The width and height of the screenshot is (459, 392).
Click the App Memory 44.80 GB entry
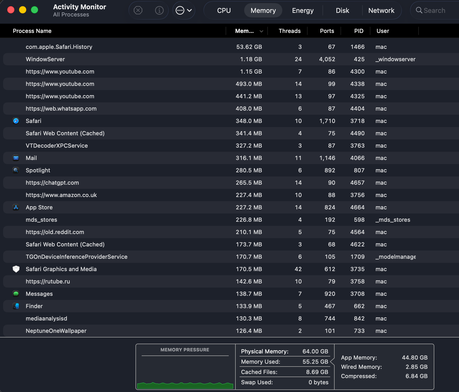[x=384, y=358]
